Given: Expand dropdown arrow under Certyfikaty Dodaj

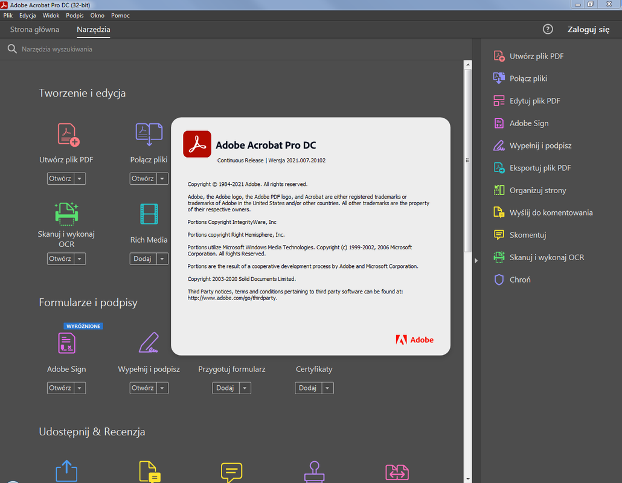Looking at the screenshot, I should (x=327, y=388).
